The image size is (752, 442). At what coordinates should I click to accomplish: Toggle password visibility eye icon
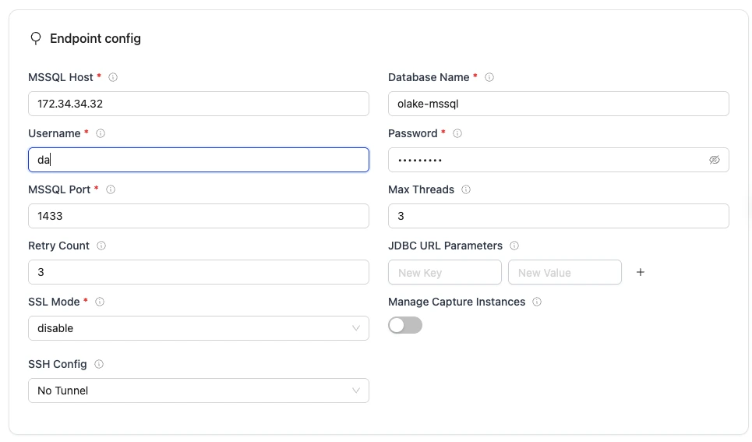(714, 160)
